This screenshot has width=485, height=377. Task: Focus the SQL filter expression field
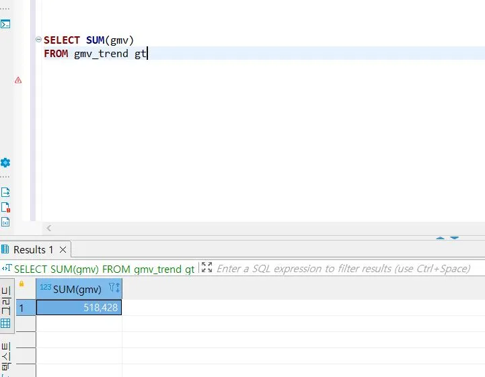(343, 269)
